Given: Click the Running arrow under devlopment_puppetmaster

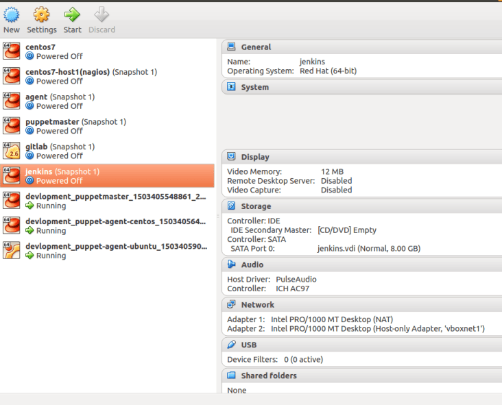Looking at the screenshot, I should tap(29, 206).
